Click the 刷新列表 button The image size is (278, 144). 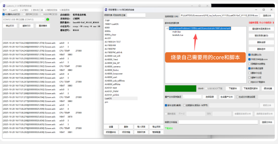point(141,132)
